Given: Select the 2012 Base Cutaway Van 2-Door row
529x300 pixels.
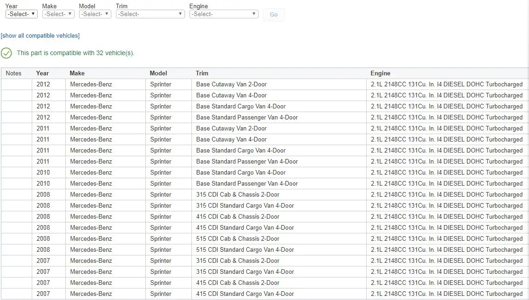Looking at the screenshot, I should point(265,84).
